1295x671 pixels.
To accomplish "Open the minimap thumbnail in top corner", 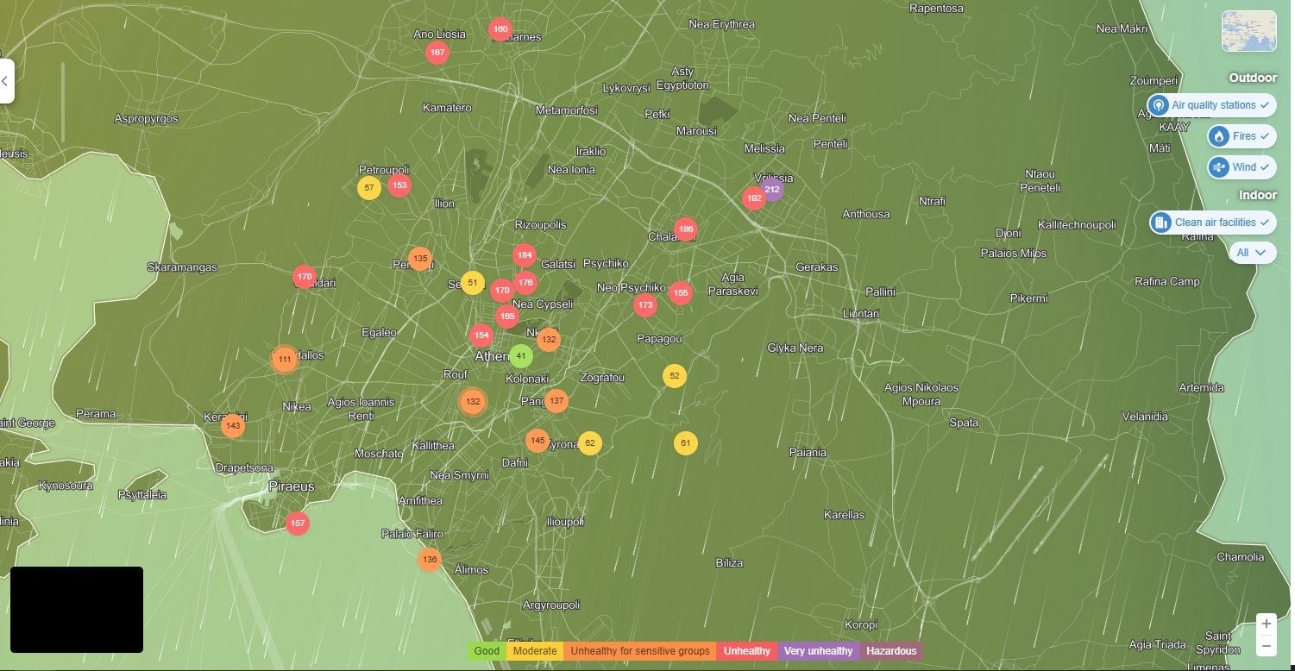I will click(1248, 31).
